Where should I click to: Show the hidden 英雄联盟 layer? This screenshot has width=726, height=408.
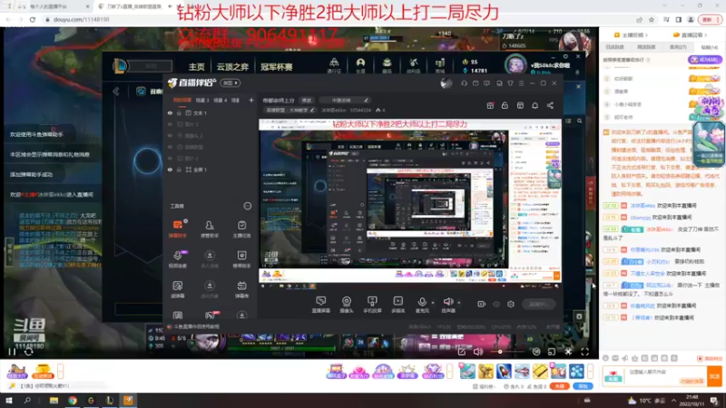click(x=170, y=147)
